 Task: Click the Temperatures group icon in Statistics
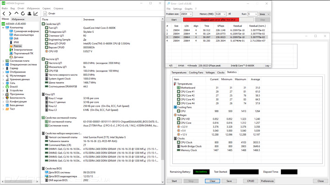175,84
